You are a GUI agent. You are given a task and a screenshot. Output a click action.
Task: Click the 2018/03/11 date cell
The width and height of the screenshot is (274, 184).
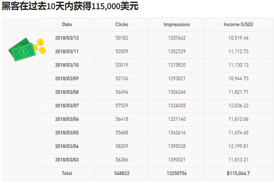click(67, 51)
